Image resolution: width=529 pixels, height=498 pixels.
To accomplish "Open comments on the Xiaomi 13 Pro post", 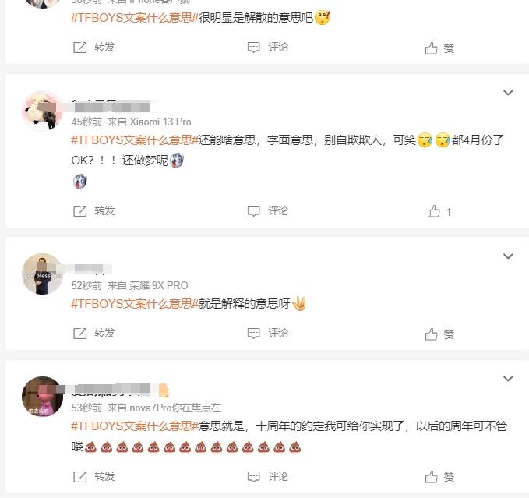I will [268, 211].
